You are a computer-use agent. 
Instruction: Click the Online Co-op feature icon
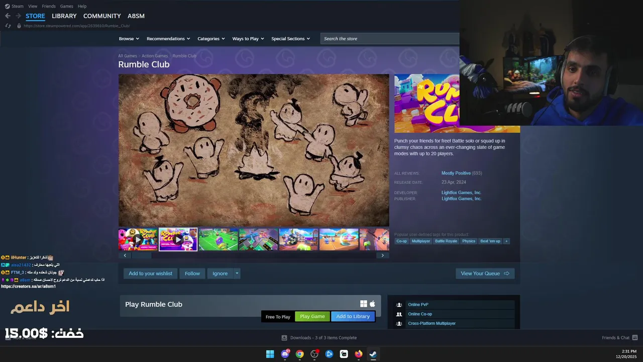[399, 314]
